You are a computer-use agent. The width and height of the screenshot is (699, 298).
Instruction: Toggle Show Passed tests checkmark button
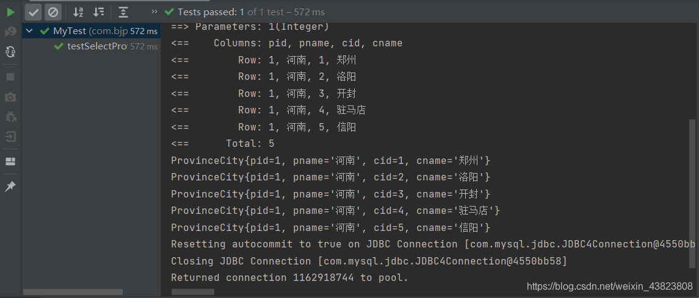34,12
